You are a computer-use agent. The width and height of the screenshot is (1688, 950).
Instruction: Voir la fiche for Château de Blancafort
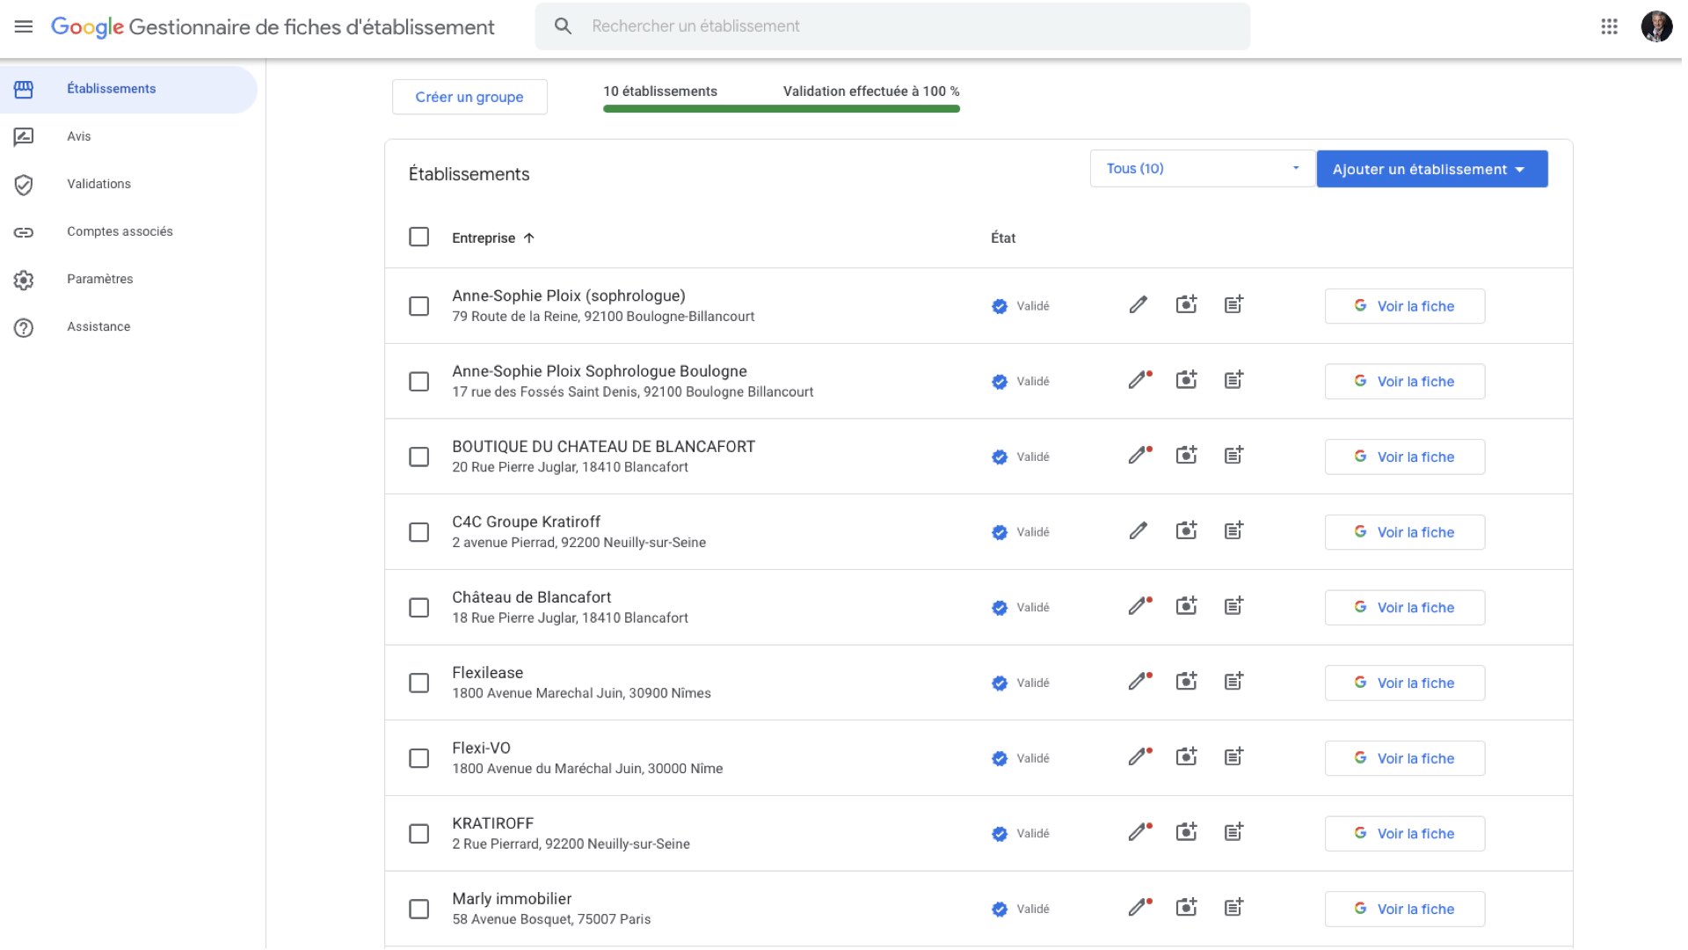point(1404,608)
